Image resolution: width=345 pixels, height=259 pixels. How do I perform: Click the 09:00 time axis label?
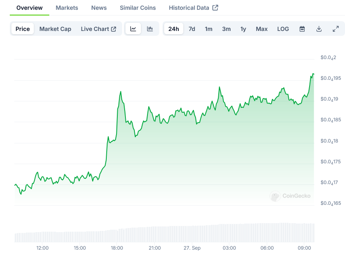(x=304, y=248)
